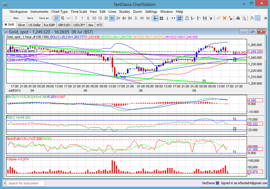Select the 30 minute time scale
Screen dimensions: 270x189
[106, 18]
